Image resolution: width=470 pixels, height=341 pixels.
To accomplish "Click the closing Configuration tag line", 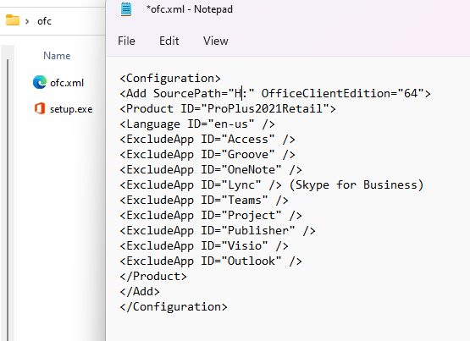I will pos(174,306).
